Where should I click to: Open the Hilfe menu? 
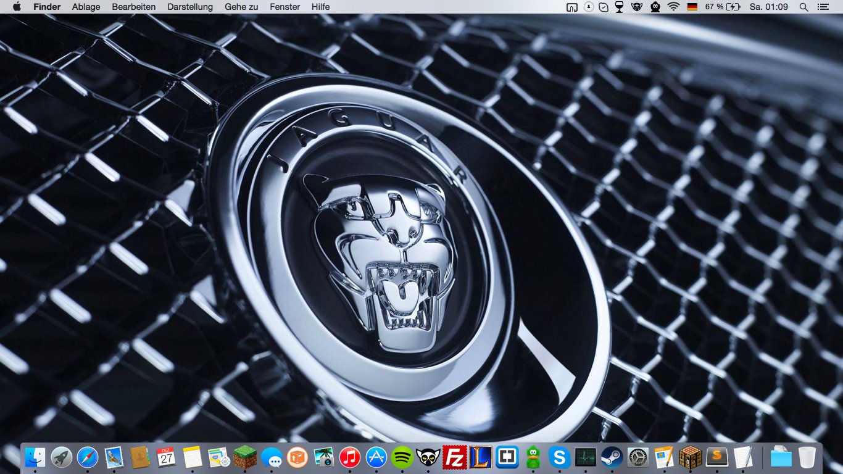[x=320, y=7]
